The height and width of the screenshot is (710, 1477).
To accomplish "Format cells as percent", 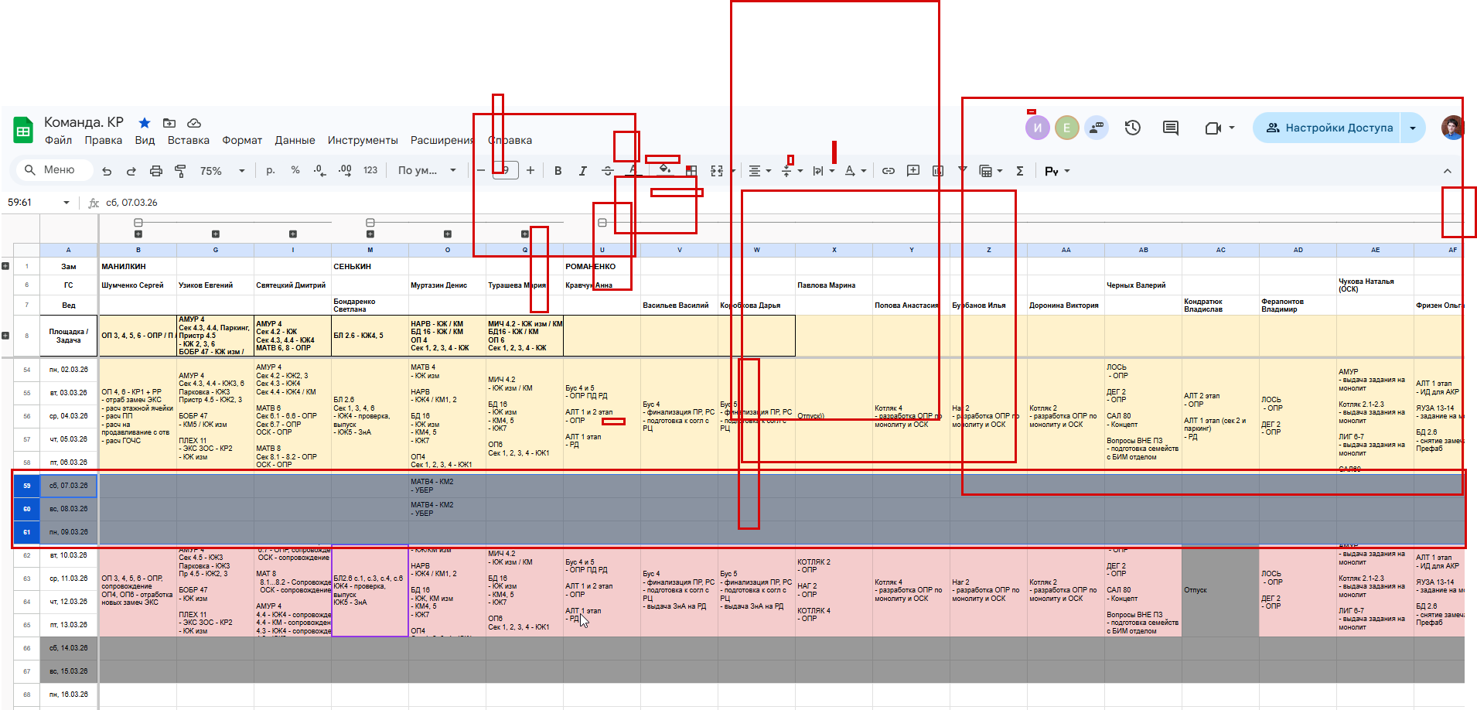I will point(295,170).
